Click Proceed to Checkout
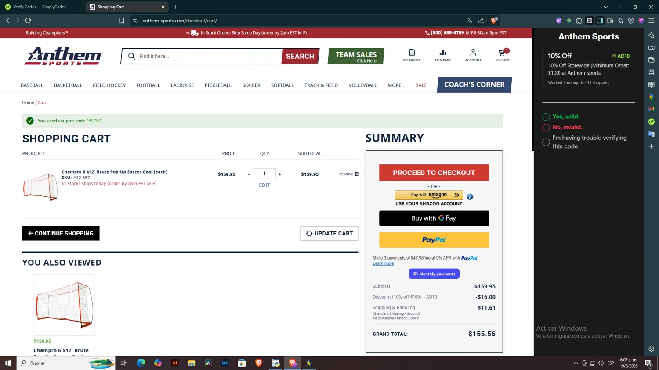The height and width of the screenshot is (370, 659). pos(434,173)
